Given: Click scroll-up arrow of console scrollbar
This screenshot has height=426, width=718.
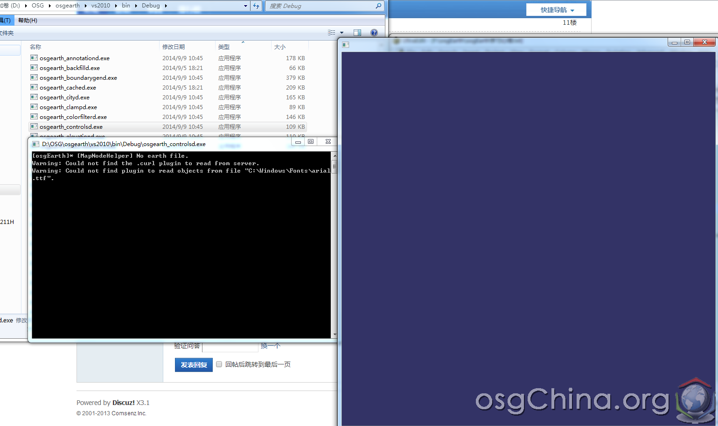Looking at the screenshot, I should (335, 155).
